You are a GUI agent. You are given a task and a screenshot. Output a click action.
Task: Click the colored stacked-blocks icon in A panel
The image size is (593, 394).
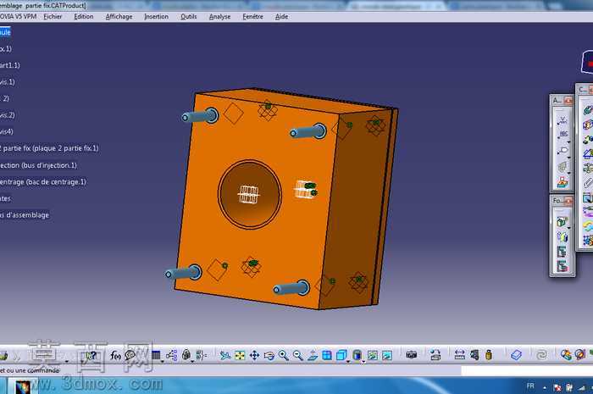[x=563, y=182]
